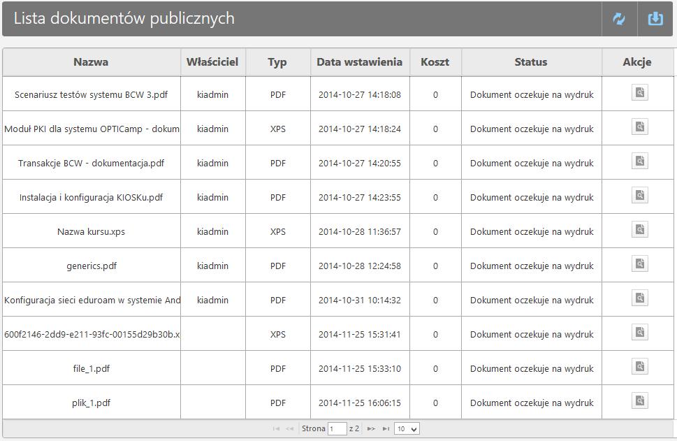
Task: Click Konfiguracja sieci eduroam w systemie name
Action: (92, 301)
